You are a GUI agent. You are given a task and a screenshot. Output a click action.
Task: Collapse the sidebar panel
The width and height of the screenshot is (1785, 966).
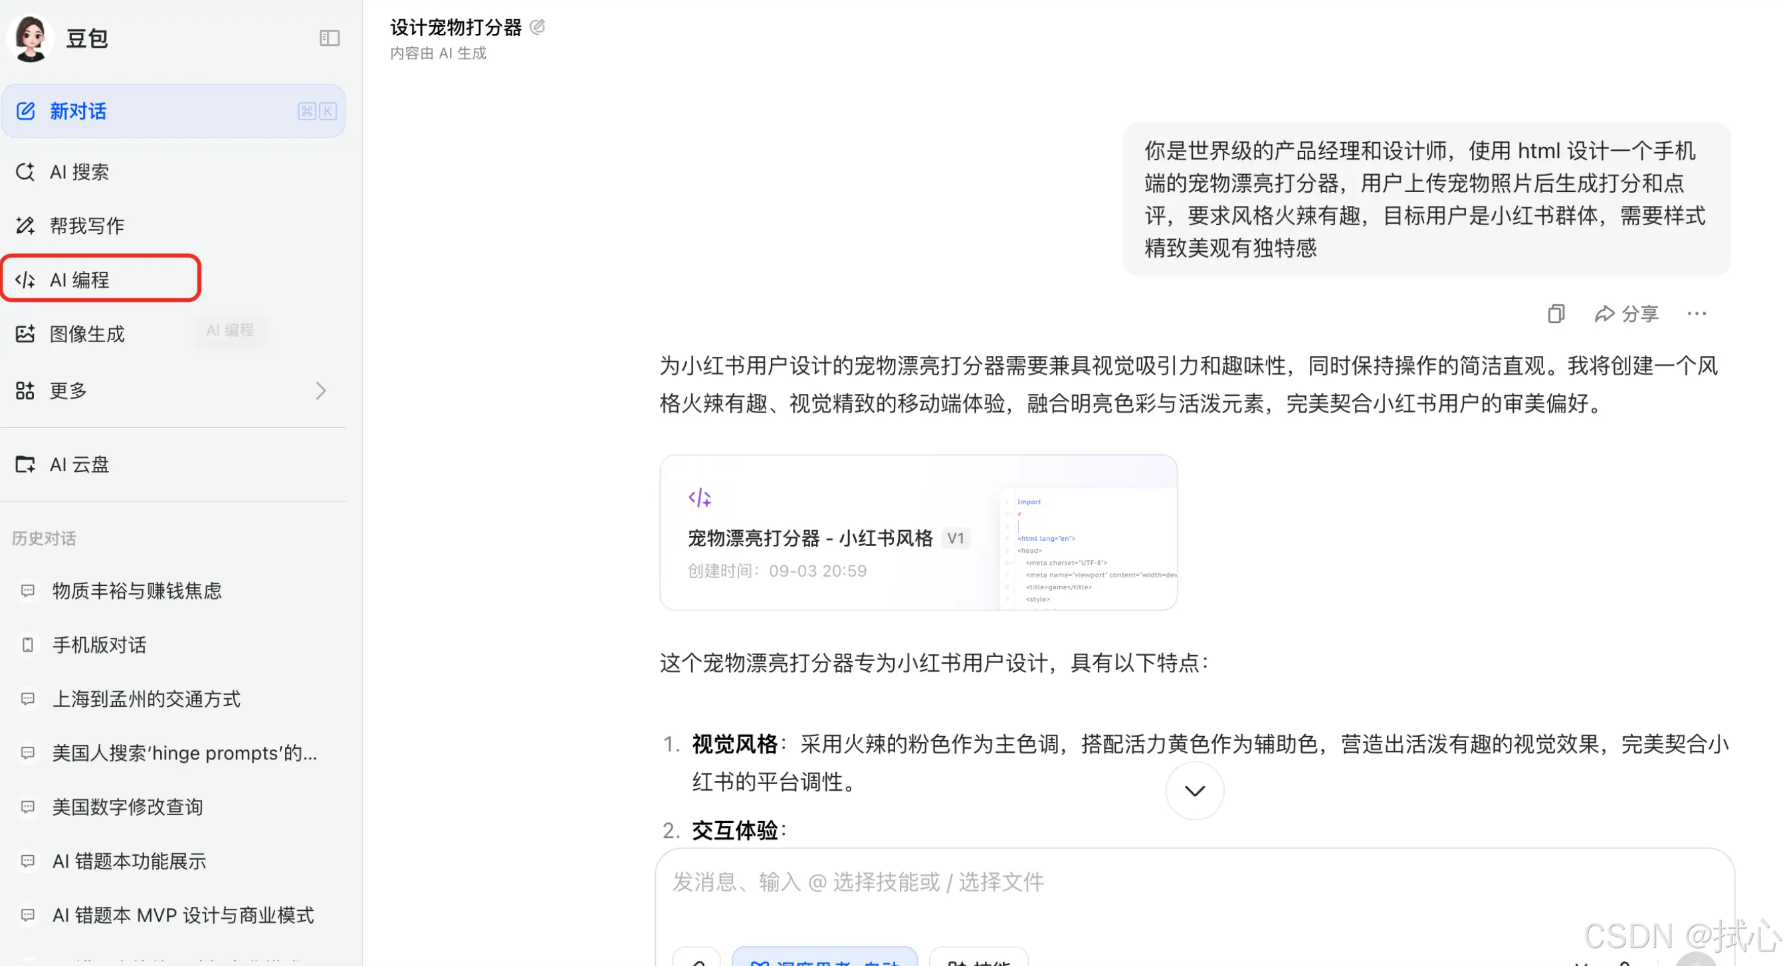329,38
